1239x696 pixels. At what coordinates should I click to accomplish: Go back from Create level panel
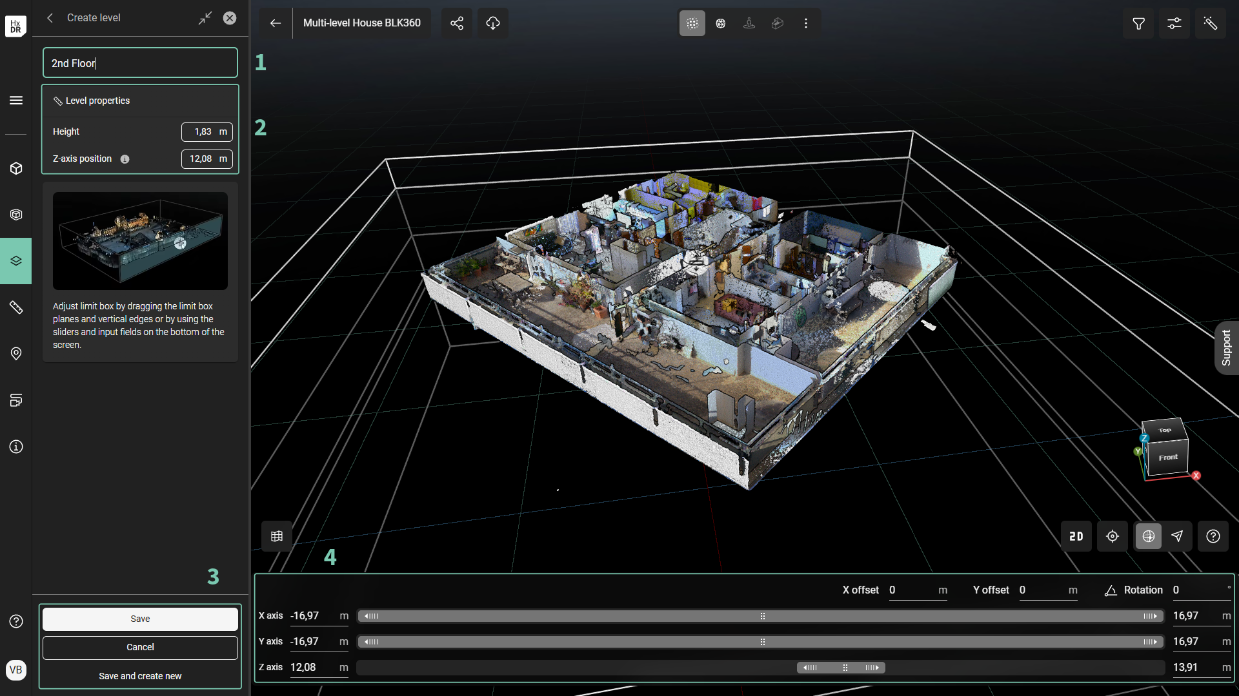[50, 18]
